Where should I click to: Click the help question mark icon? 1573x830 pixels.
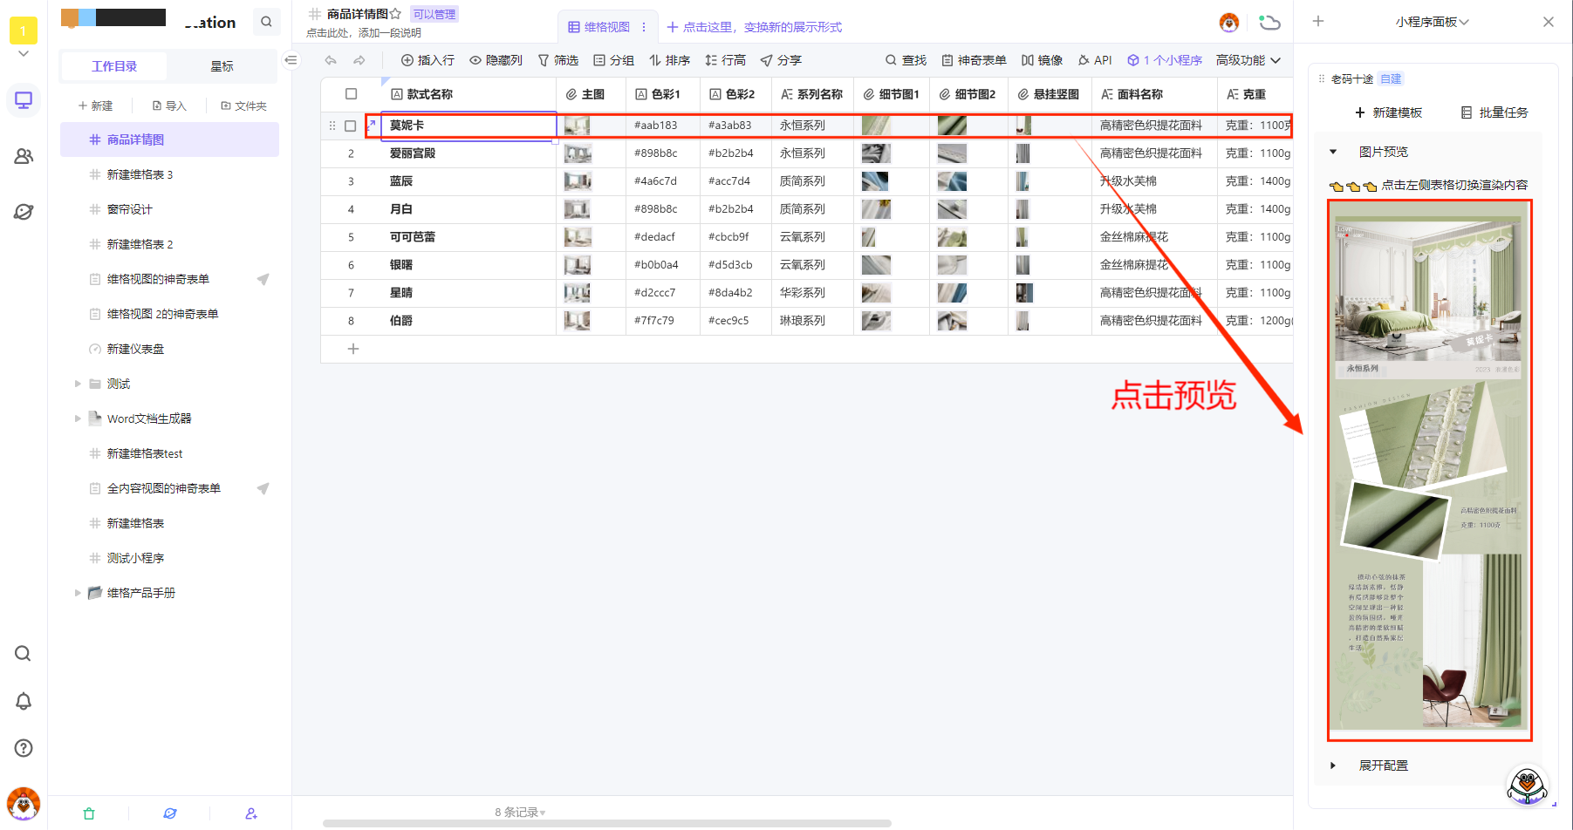(24, 748)
